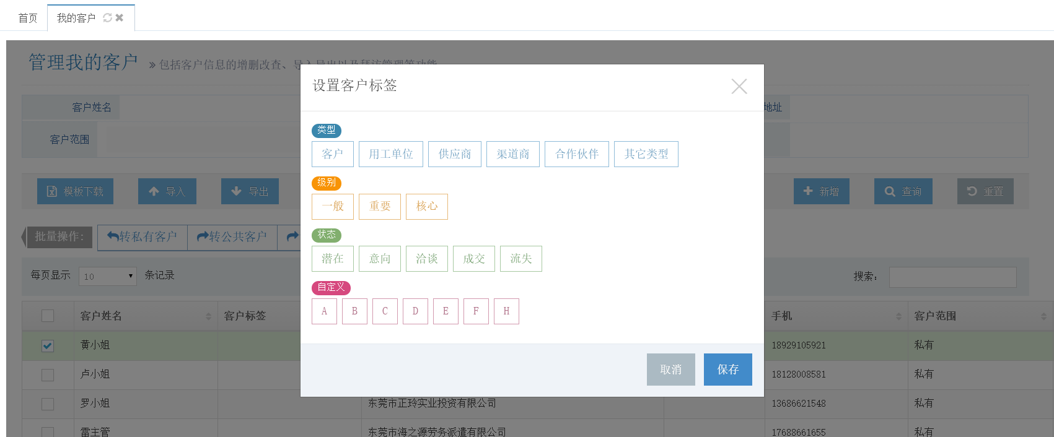
Task: Choose the 一般 level tag
Action: tap(333, 207)
